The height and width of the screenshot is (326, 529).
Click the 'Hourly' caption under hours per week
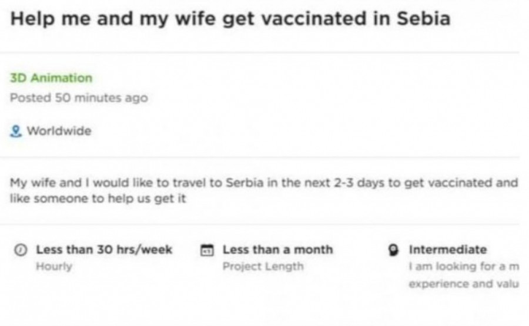point(54,266)
